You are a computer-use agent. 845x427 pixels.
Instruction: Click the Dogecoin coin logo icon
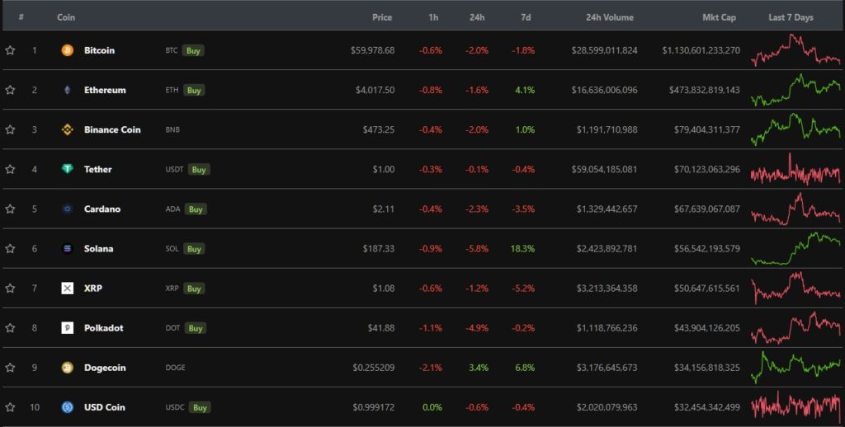(68, 368)
